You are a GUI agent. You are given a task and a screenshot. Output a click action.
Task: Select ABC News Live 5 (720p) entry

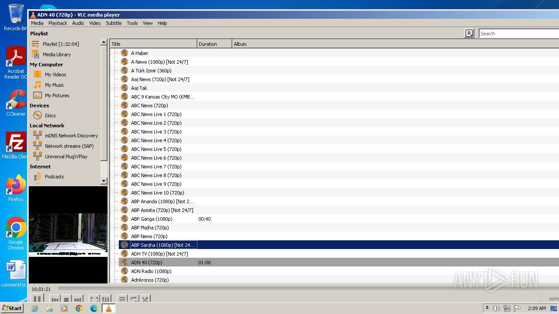pyautogui.click(x=156, y=149)
